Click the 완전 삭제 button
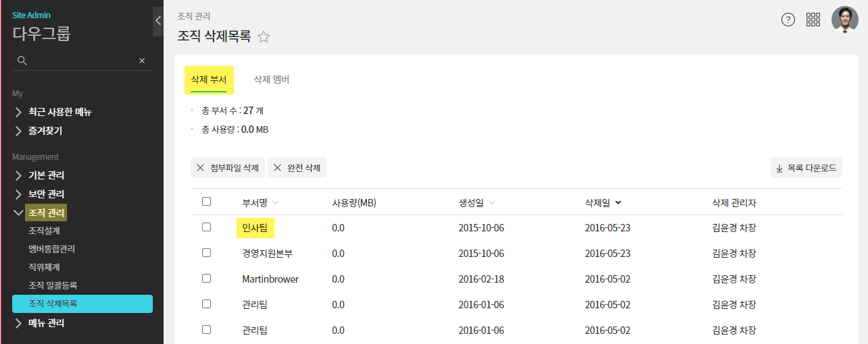Viewport: 868px width, 344px height. (x=297, y=168)
